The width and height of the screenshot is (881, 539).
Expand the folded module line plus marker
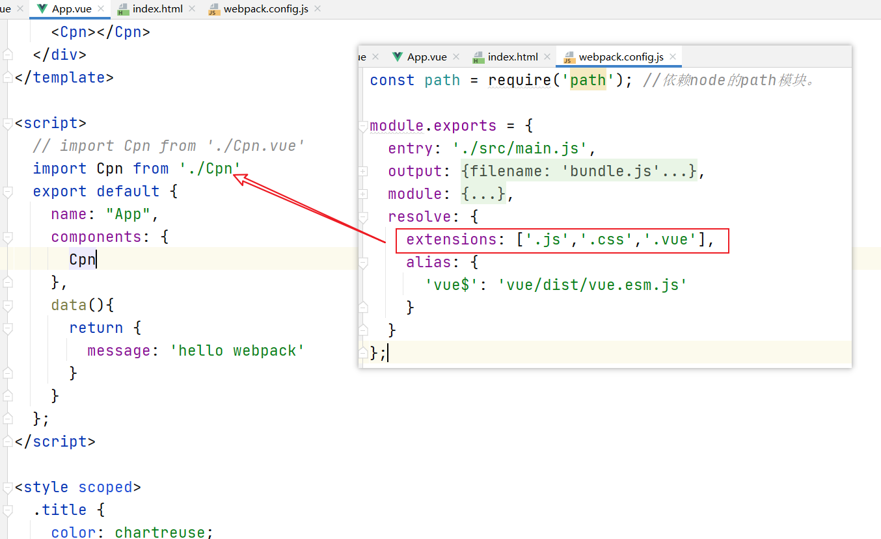[363, 194]
